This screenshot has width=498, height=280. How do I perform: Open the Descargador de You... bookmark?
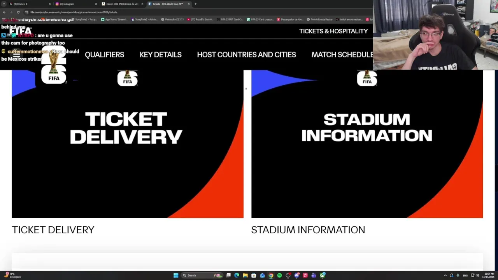(290, 19)
